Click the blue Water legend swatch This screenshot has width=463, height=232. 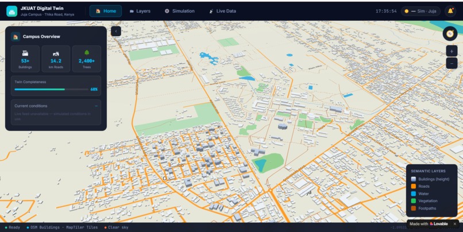(414, 194)
